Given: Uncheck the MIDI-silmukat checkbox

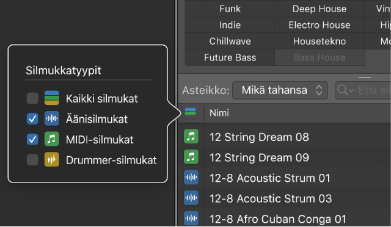Looking at the screenshot, I should point(32,139).
